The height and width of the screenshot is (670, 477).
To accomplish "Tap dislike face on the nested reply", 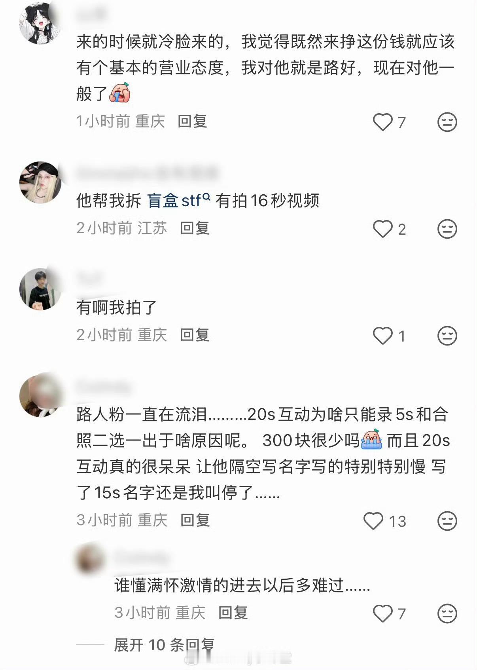I will tap(447, 613).
